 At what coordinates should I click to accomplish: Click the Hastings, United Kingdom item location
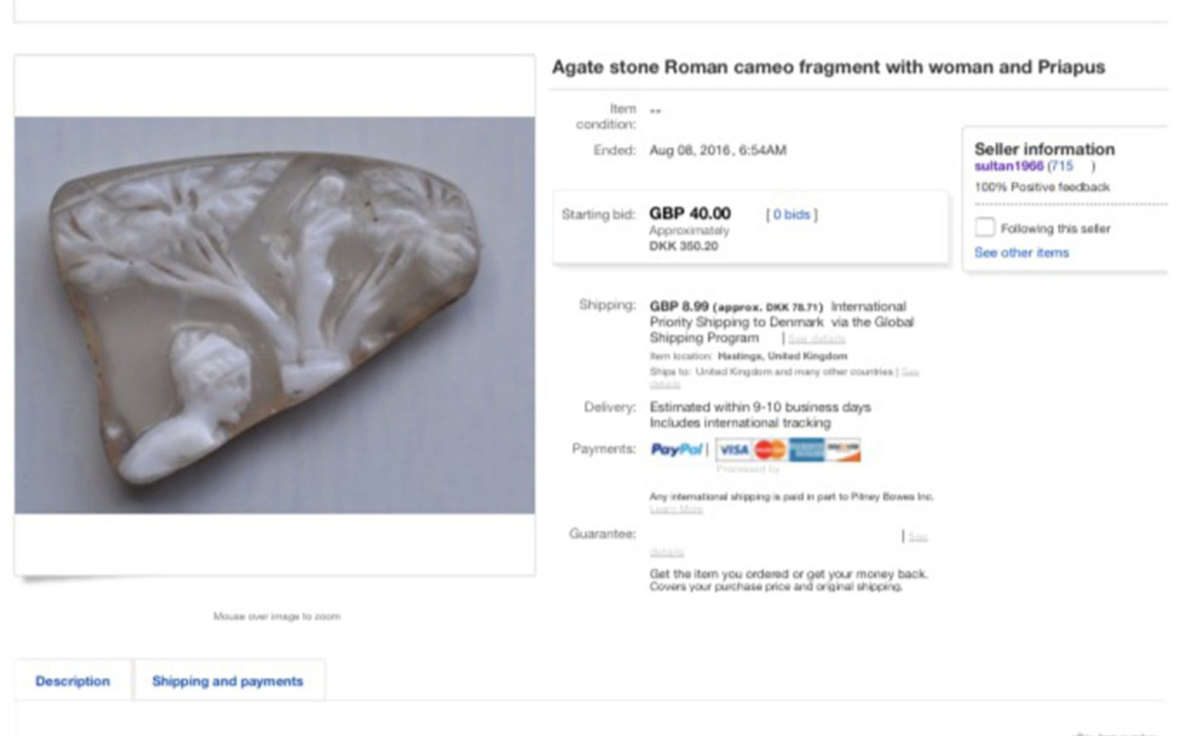782,356
